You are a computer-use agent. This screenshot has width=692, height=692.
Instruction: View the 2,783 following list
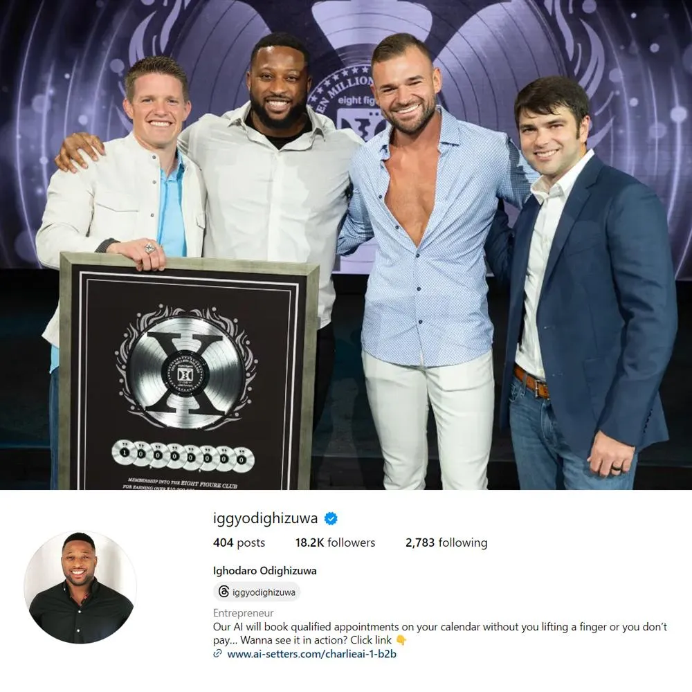[x=446, y=543]
